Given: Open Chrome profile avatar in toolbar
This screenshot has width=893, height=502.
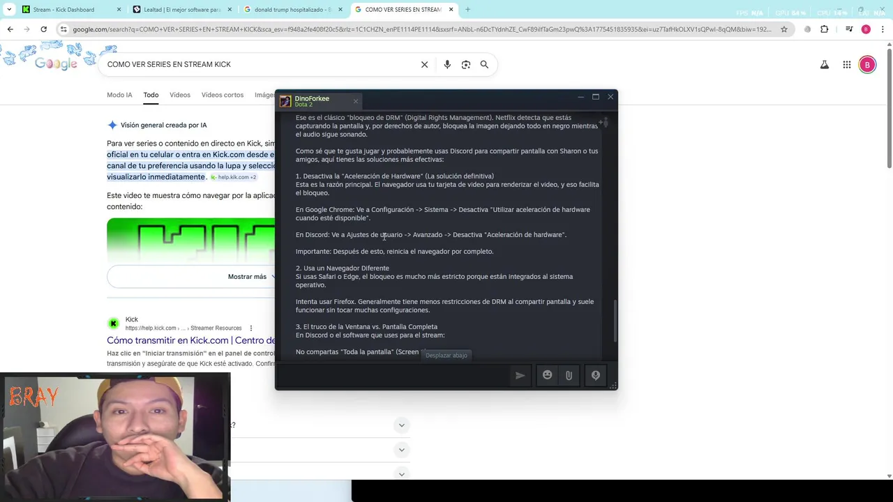Looking at the screenshot, I should (866, 29).
